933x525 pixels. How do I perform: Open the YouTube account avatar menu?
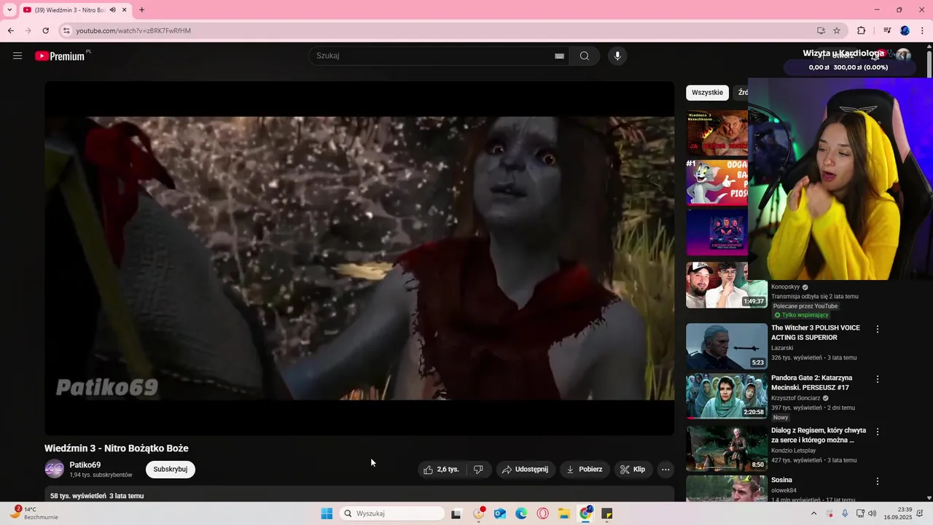pyautogui.click(x=903, y=56)
